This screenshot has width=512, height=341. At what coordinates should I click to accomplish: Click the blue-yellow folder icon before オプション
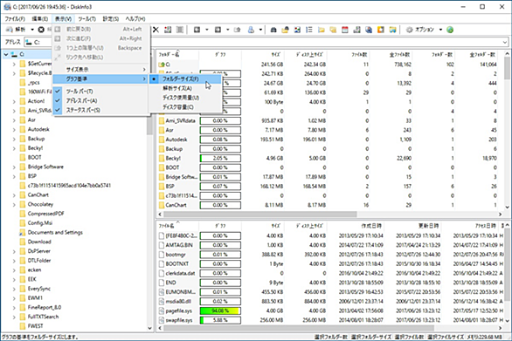(x=392, y=30)
